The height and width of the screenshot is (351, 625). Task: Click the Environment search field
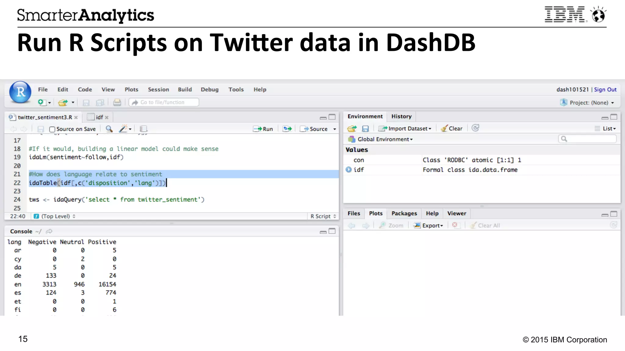pyautogui.click(x=587, y=139)
